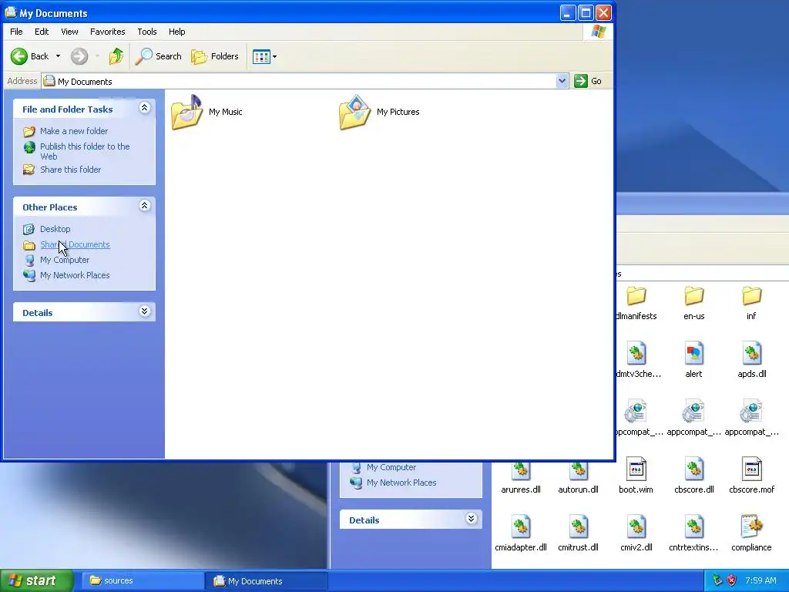Click the Views icon in toolbar
This screenshot has width=789, height=592.
coord(261,56)
